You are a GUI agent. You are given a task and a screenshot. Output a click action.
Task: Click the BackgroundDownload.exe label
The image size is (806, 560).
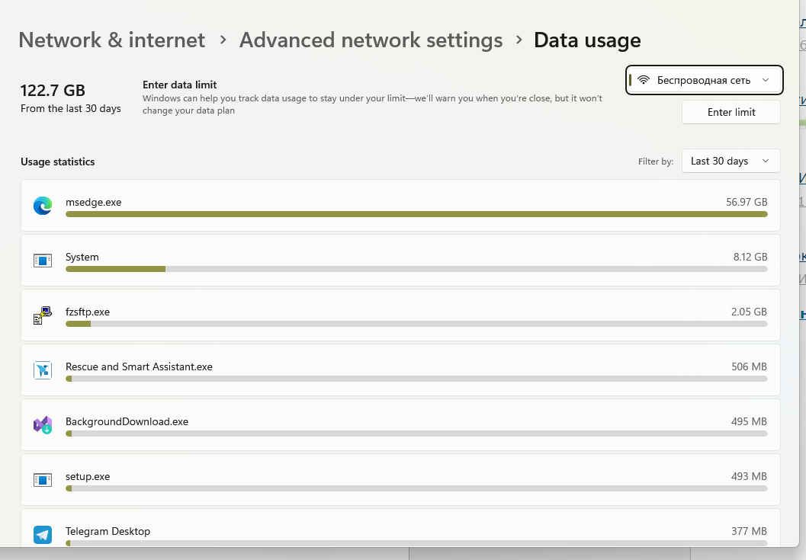tap(127, 422)
